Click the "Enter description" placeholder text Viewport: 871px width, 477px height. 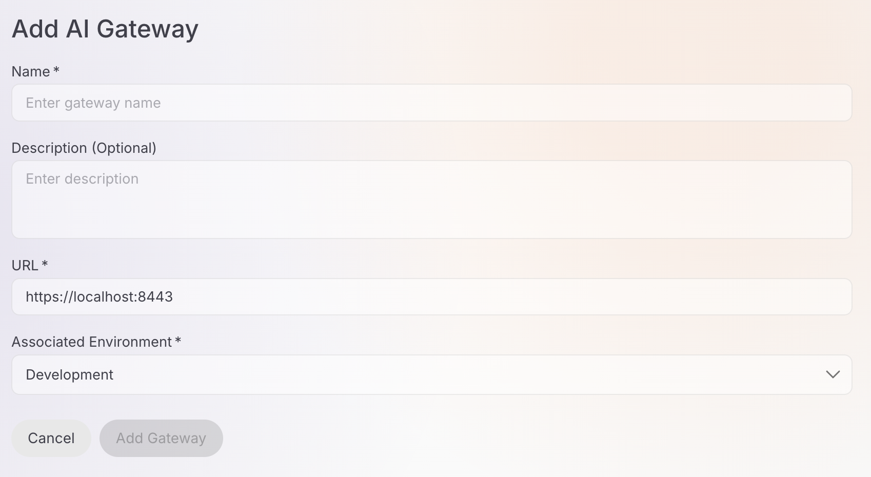[82, 178]
